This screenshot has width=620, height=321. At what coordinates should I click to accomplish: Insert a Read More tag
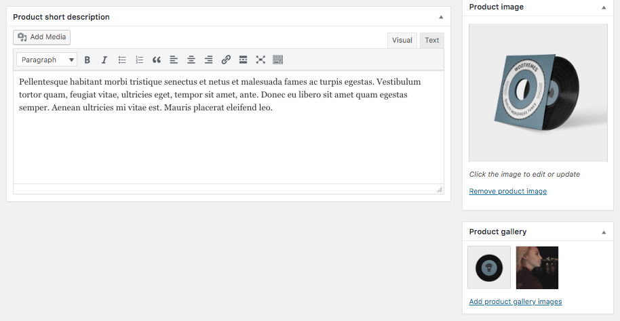(243, 60)
